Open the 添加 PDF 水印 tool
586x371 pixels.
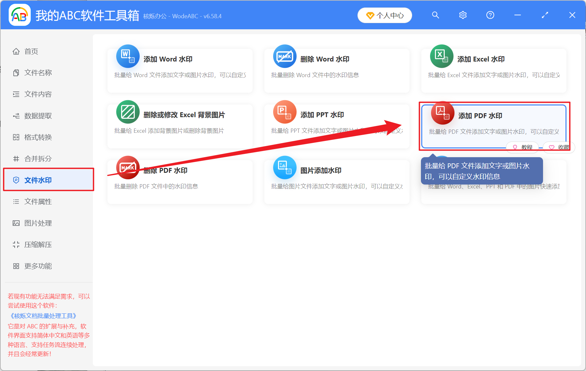(493, 123)
